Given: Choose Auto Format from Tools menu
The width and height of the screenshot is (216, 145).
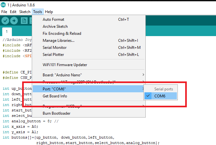Looking at the screenshot, I should tap(53, 19).
